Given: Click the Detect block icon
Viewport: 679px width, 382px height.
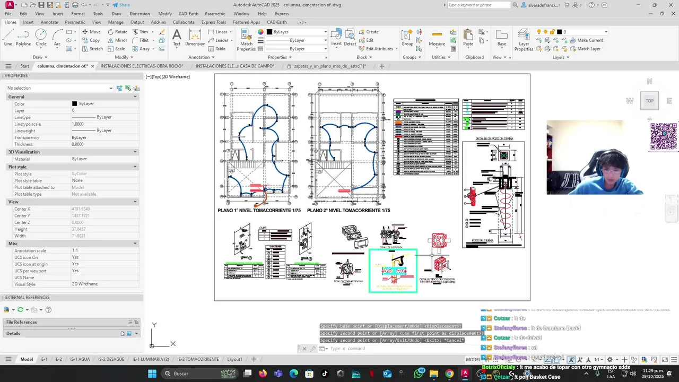Looking at the screenshot, I should 350,37.
